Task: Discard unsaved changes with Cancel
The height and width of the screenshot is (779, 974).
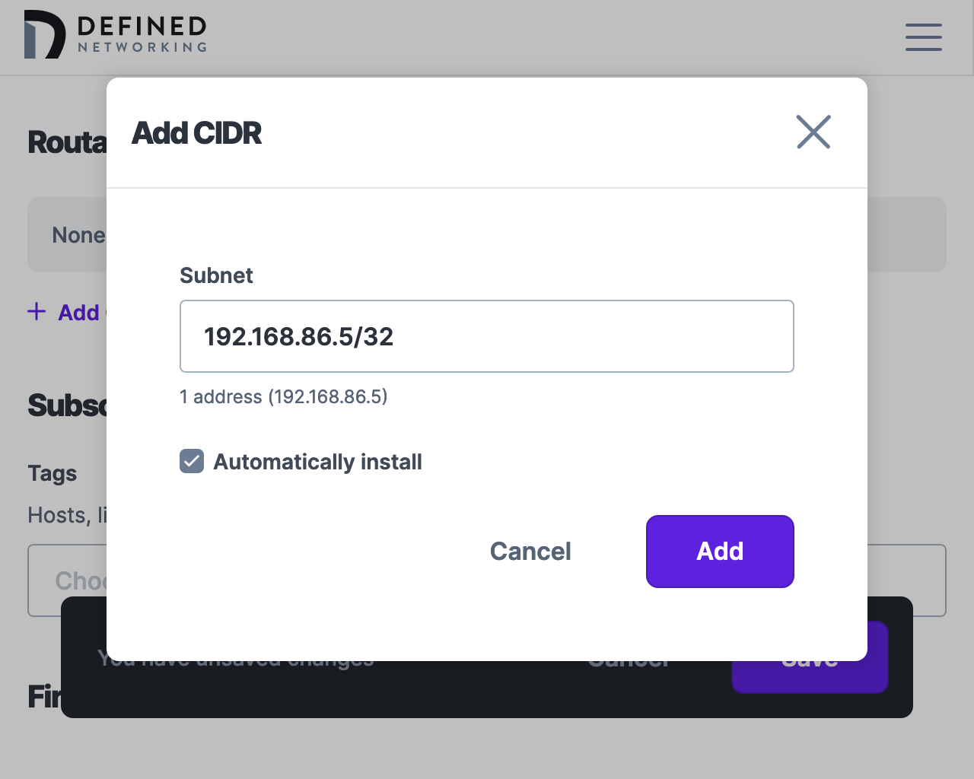Action: coord(628,658)
